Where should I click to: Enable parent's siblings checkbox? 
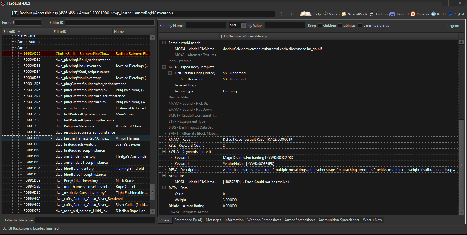click(360, 25)
